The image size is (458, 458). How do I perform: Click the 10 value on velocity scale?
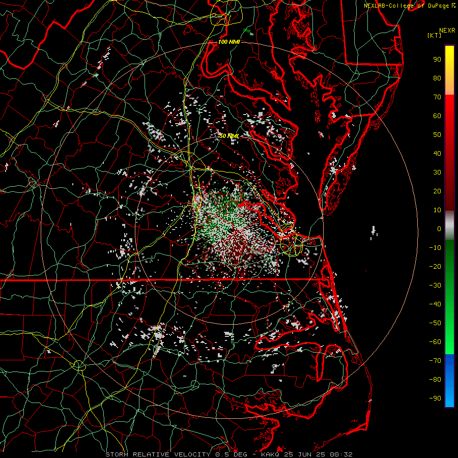[437, 210]
